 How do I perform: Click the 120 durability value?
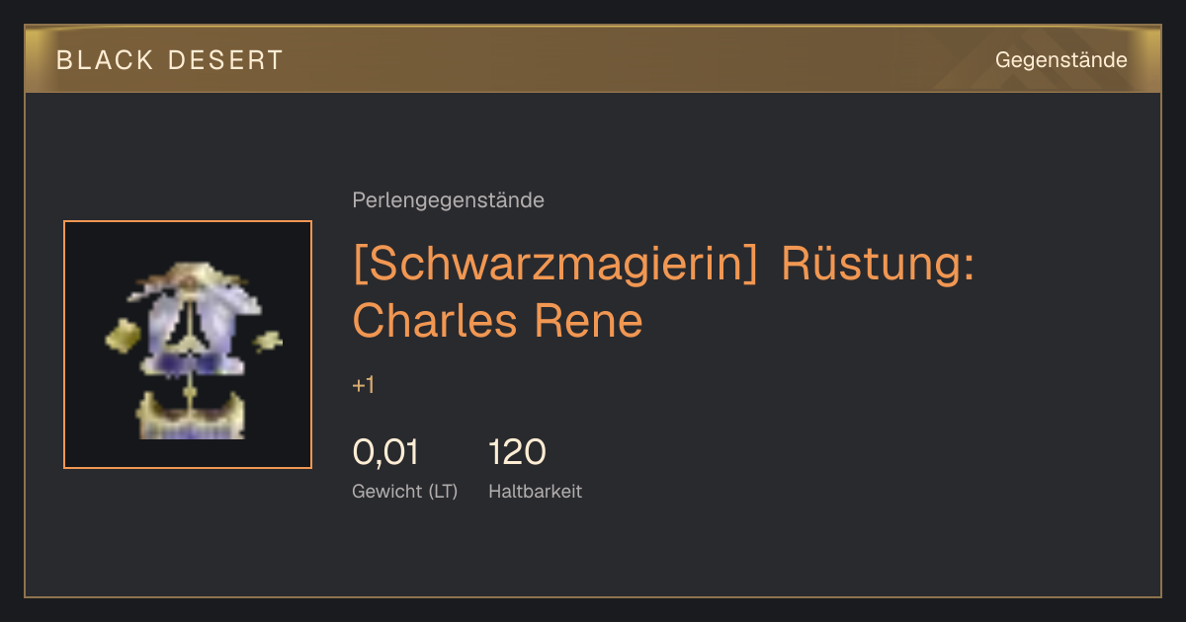pos(517,452)
